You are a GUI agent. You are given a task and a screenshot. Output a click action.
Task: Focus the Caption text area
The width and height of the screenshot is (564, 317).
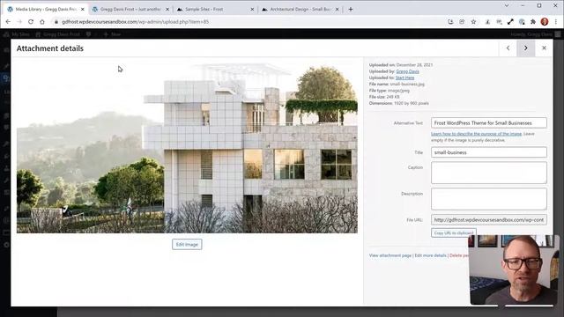tap(489, 173)
